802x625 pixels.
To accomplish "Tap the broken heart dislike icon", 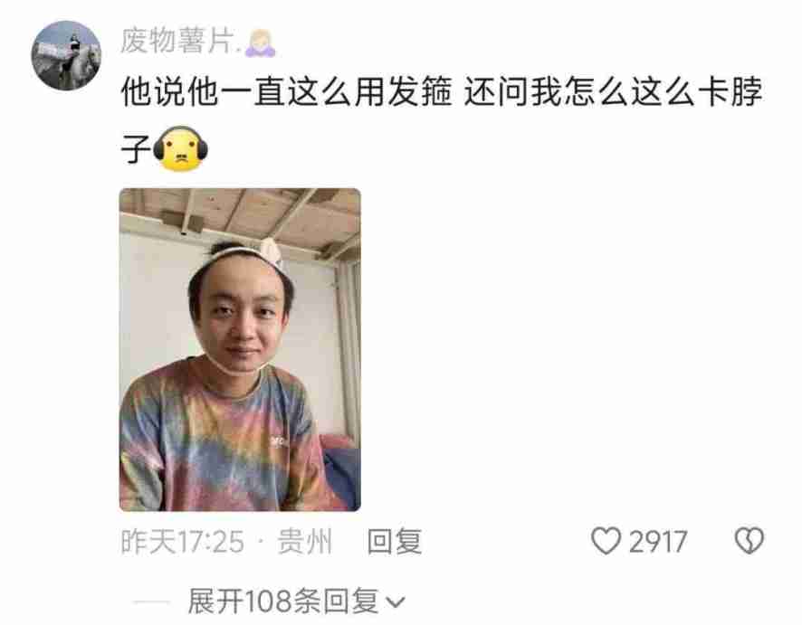I will click(749, 541).
